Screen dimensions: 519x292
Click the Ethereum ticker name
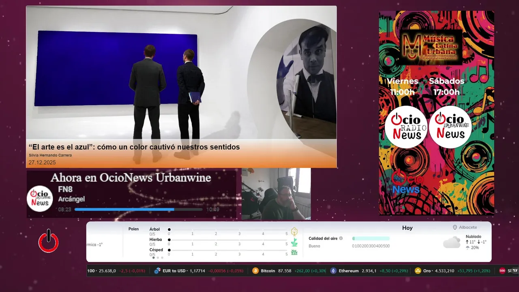(349, 271)
